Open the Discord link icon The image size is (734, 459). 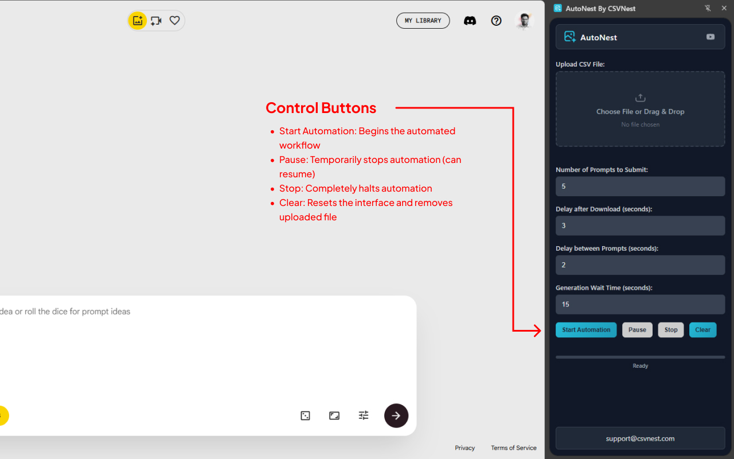pyautogui.click(x=470, y=21)
